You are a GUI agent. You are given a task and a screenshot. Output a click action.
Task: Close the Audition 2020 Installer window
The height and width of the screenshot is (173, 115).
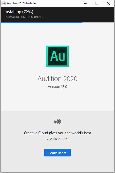(108, 3)
